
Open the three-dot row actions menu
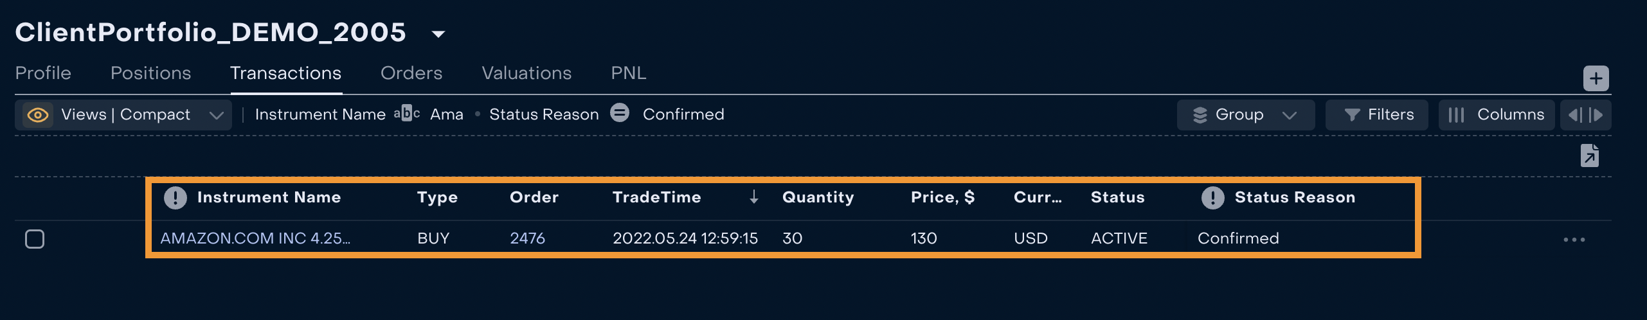(1574, 240)
